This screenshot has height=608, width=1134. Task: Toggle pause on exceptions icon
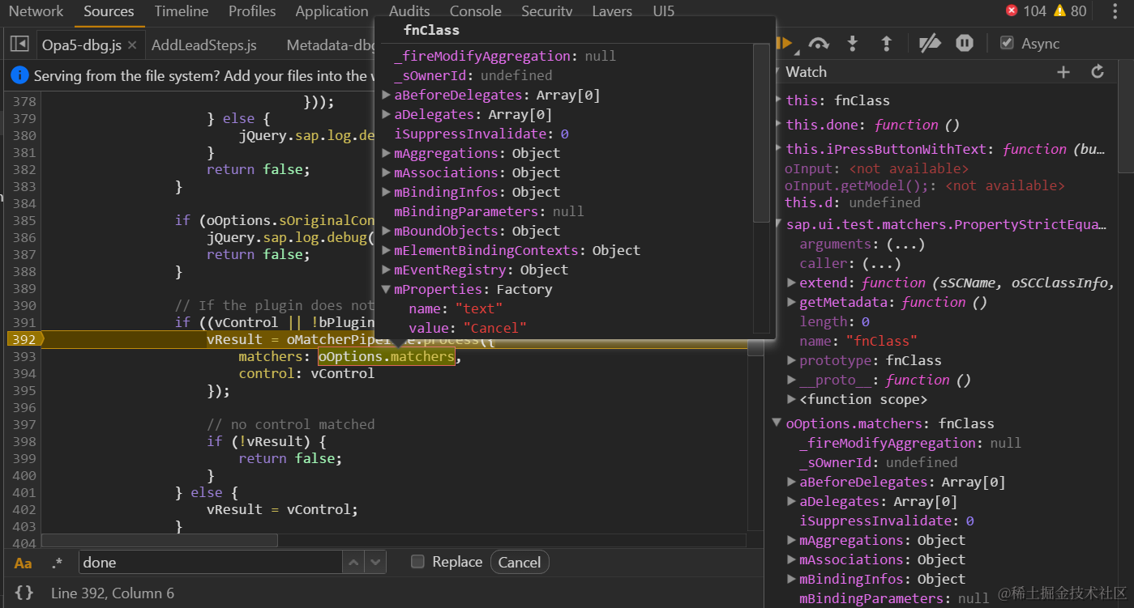pyautogui.click(x=964, y=44)
